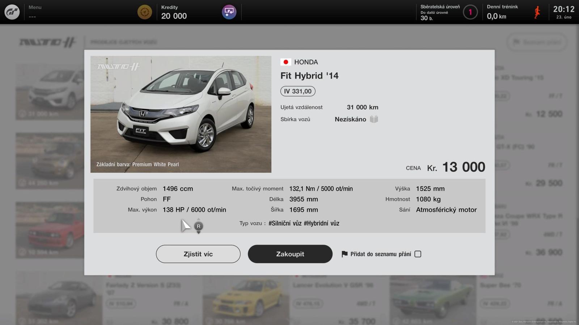This screenshot has height=325, width=579.
Task: Click the Japan flag next to HONDA
Action: 286,62
